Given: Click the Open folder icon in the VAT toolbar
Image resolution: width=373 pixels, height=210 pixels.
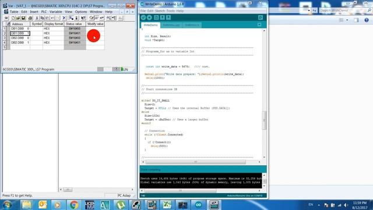Looking at the screenshot, I should coord(18,18).
